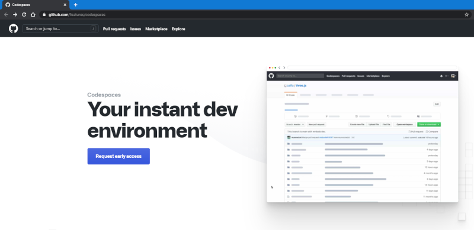Screen dimensions: 474x230
Task: Click the github.com address bar URL
Action: (x=77, y=15)
